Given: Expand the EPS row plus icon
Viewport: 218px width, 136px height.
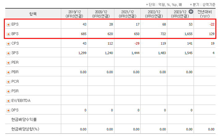Looking at the screenshot, I should (8, 25).
